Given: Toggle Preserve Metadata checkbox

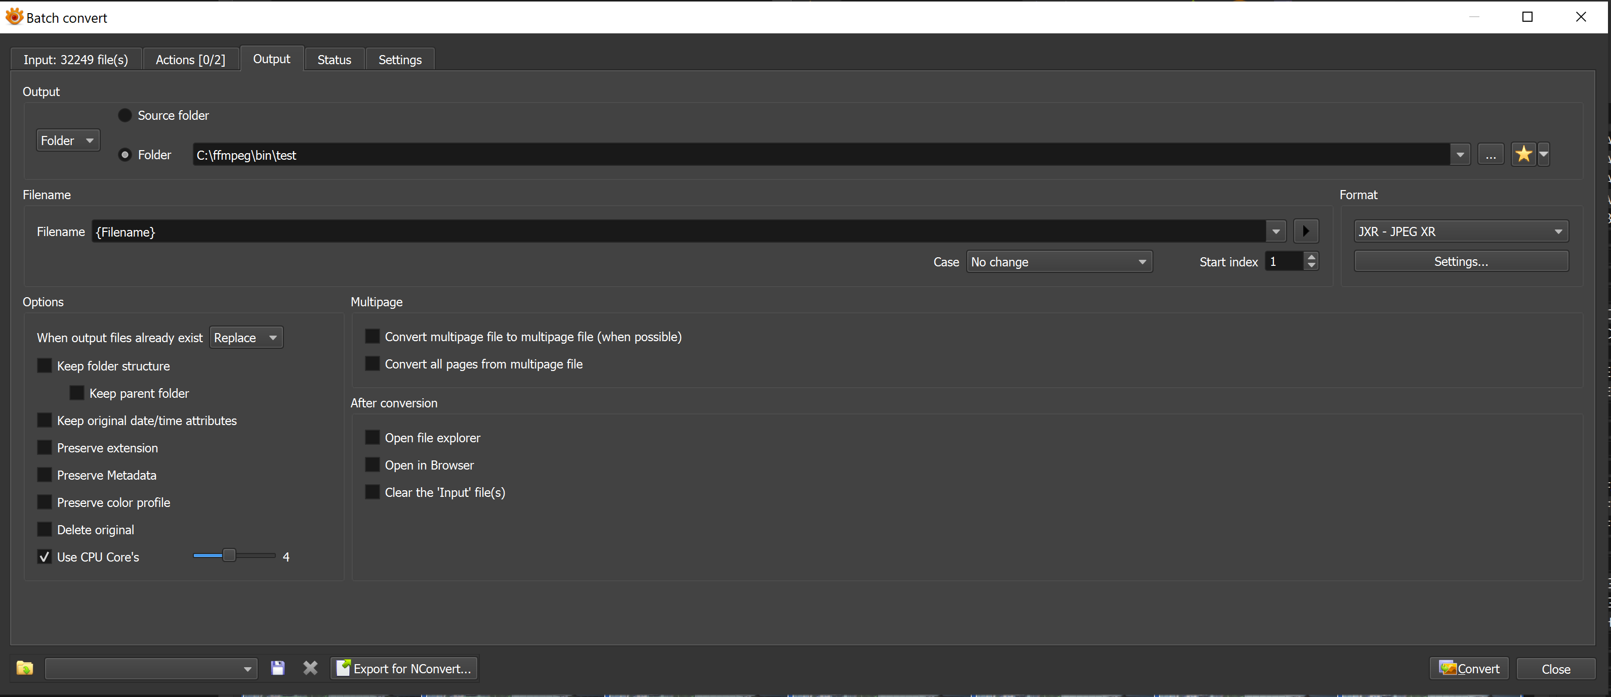Looking at the screenshot, I should (x=45, y=475).
